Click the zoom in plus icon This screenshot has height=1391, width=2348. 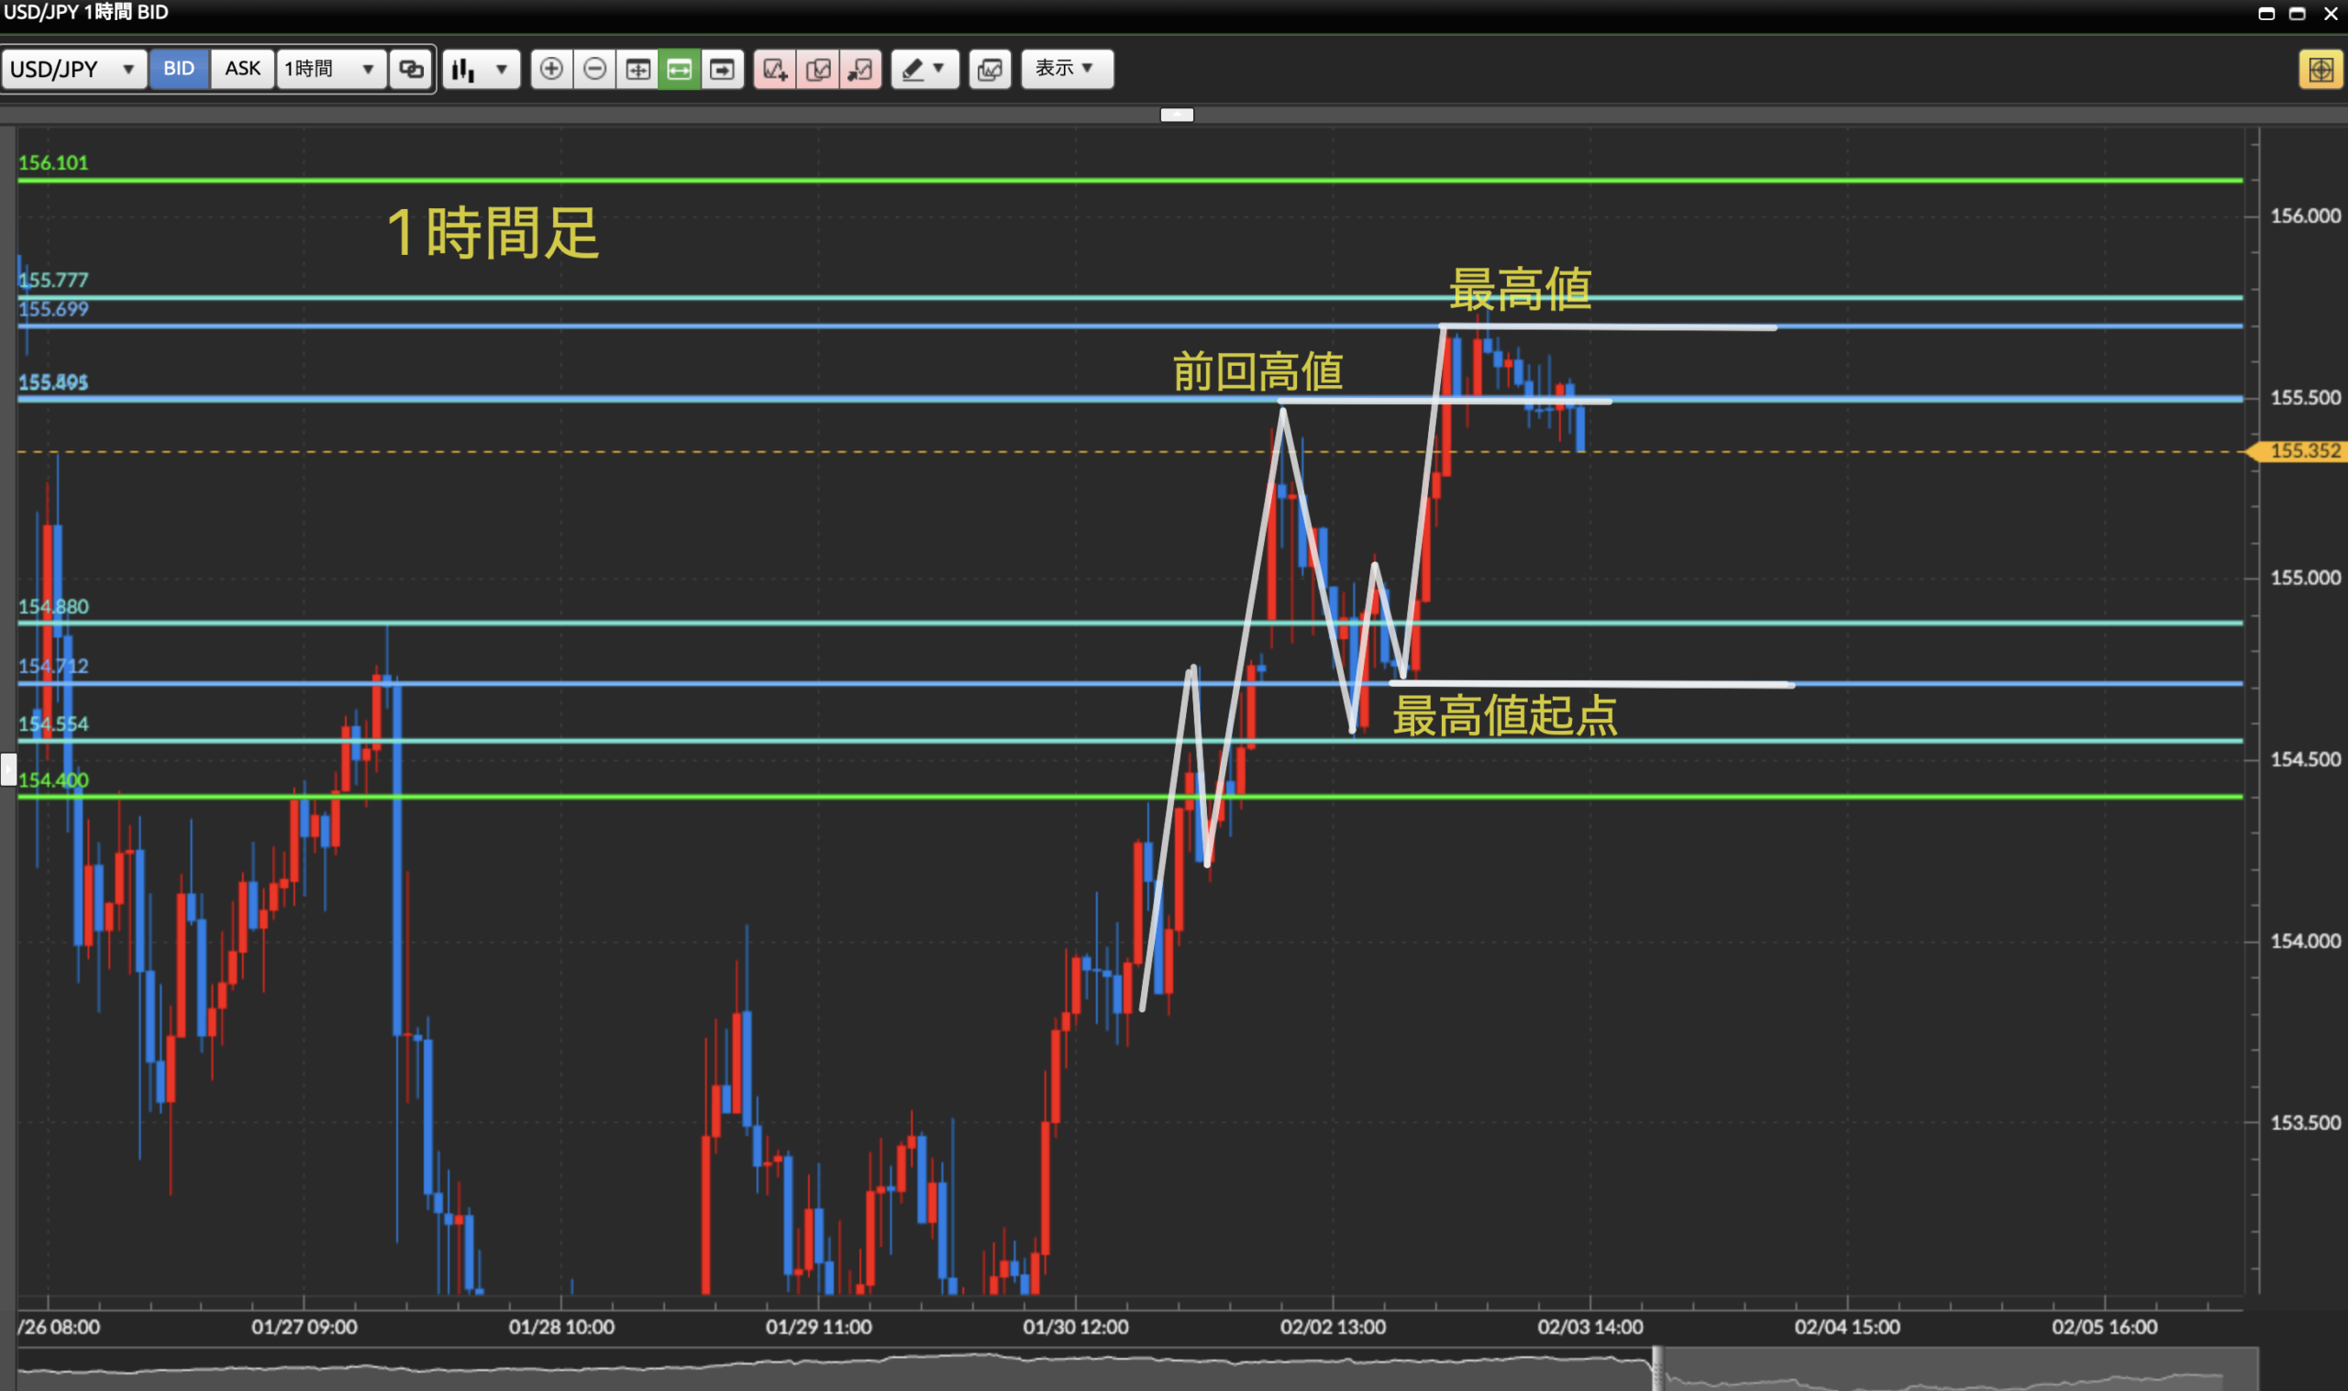(551, 69)
